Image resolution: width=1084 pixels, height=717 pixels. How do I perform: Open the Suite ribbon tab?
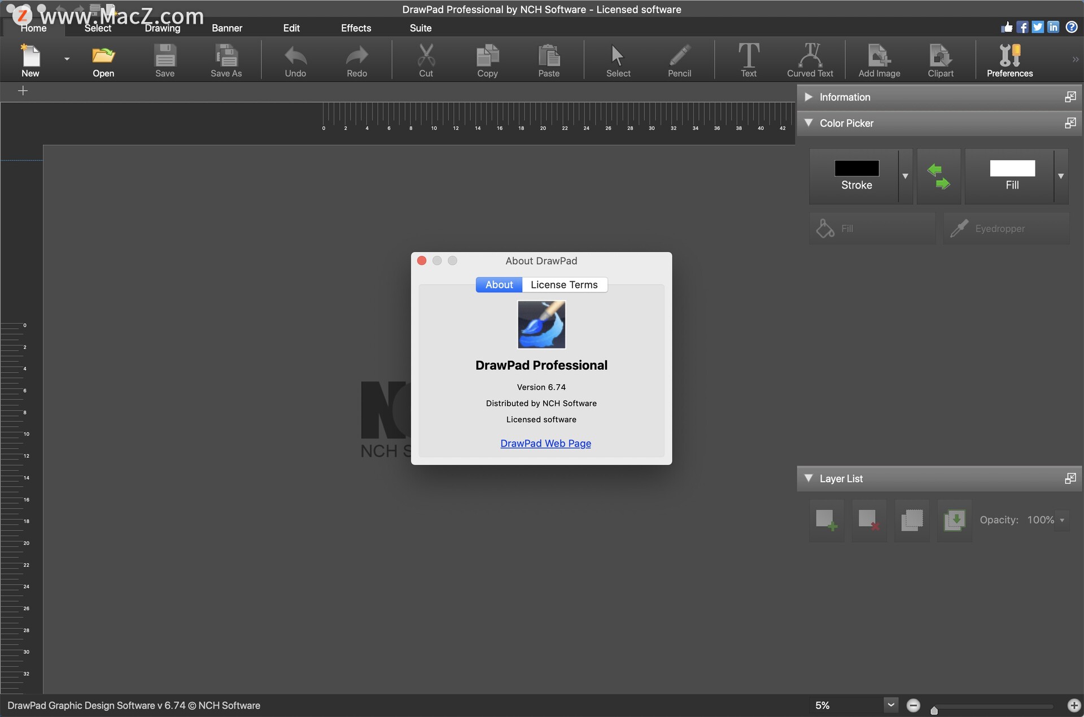(x=421, y=28)
